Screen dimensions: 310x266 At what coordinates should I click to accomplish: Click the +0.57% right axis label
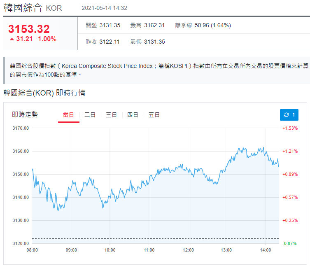pos(290,197)
